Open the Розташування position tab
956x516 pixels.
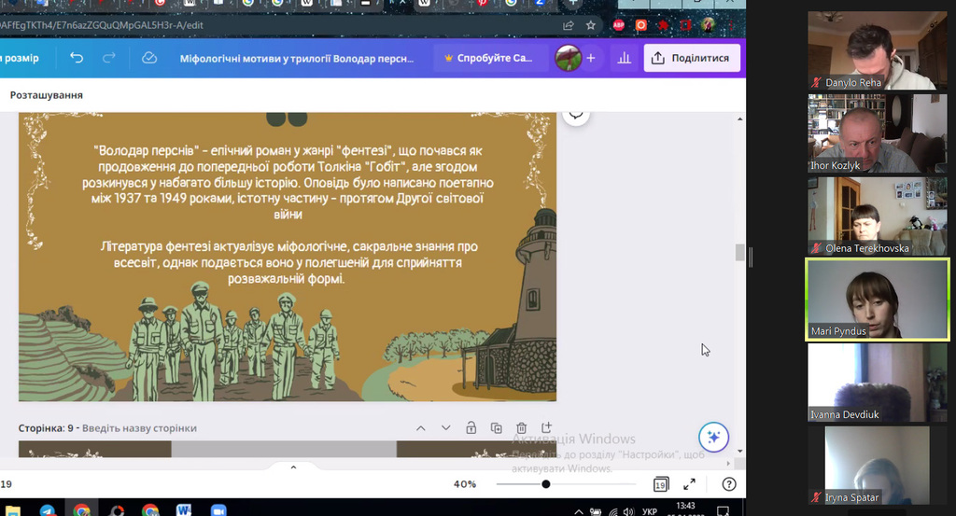click(x=47, y=95)
